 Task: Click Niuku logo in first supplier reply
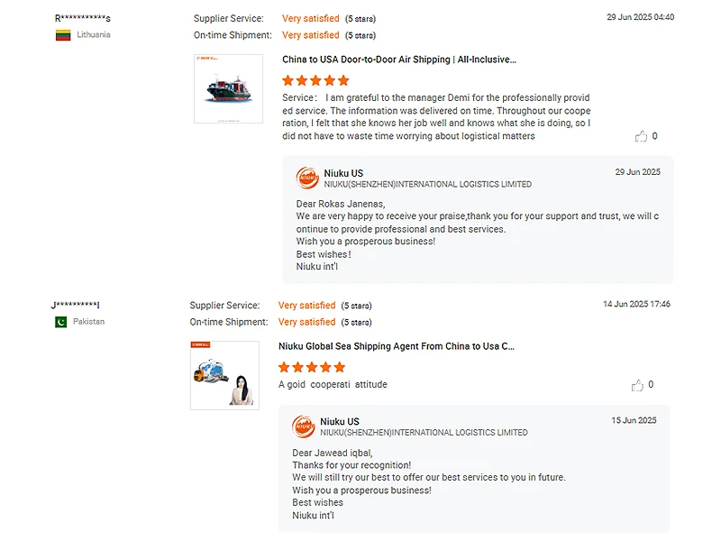coord(307,178)
